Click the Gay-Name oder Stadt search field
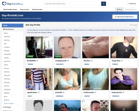This screenshot has width=139, height=111. pyautogui.click(x=72, y=4)
